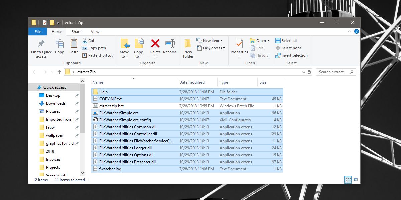Click navigation pane scroll down arrow

82,173
